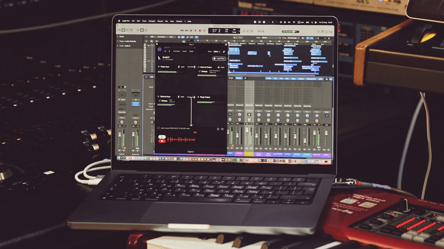Viewport: 444px width, 249px height.
Task: Click the Wi-Fi icon in menu bar
Action: click(294, 22)
